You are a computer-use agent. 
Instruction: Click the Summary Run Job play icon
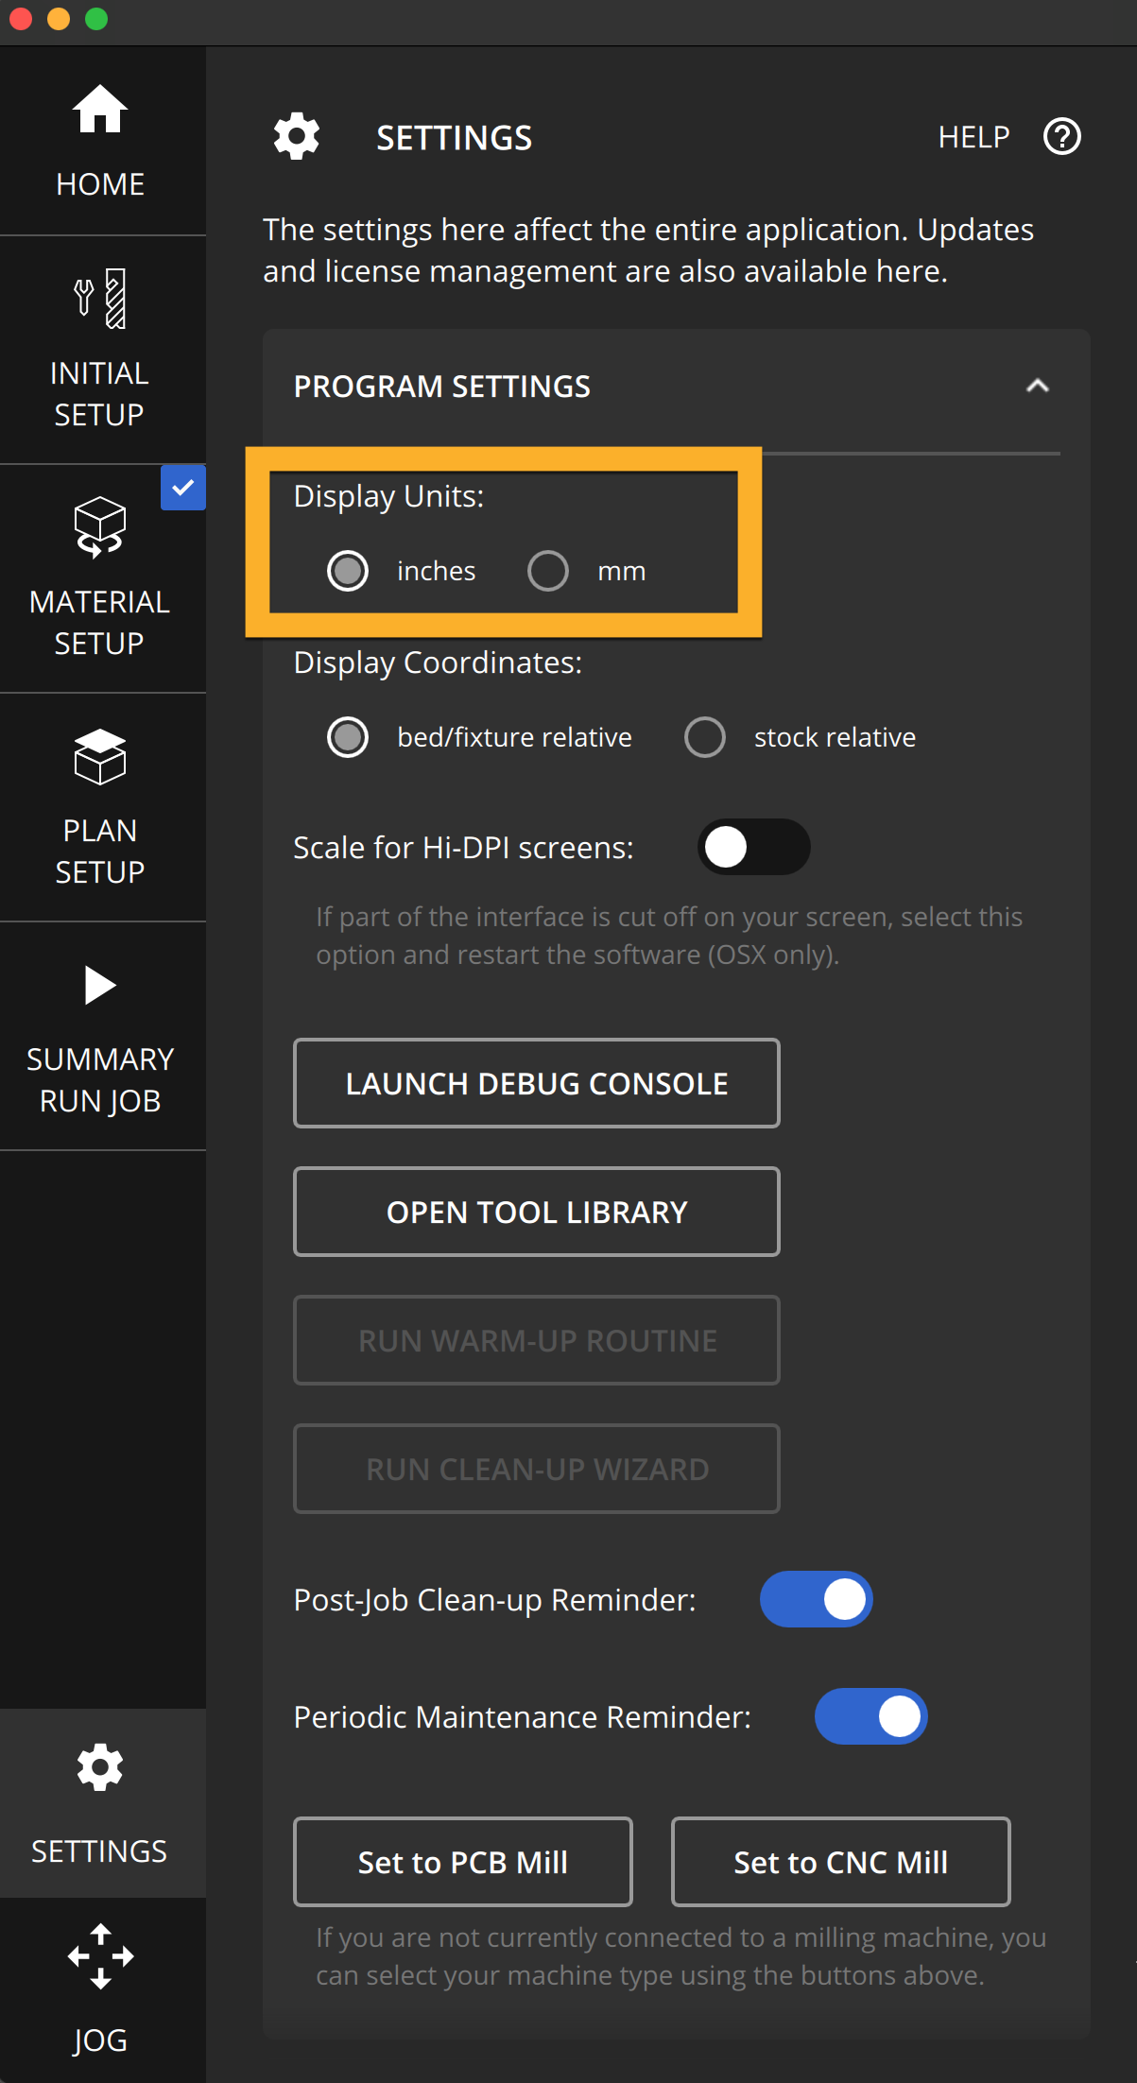(100, 986)
